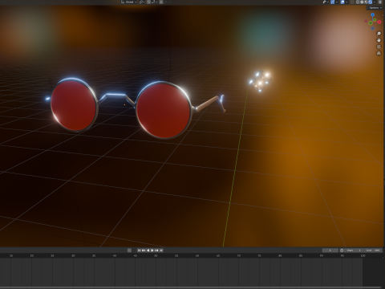Play the animation in timeline
Screen dimensions: 385x289
coord(152,250)
